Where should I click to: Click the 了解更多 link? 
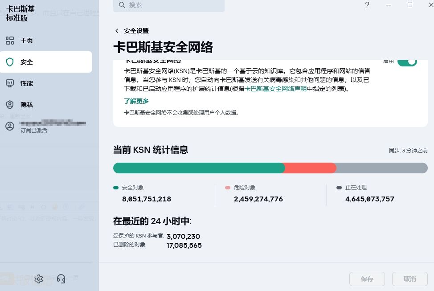[x=136, y=101]
